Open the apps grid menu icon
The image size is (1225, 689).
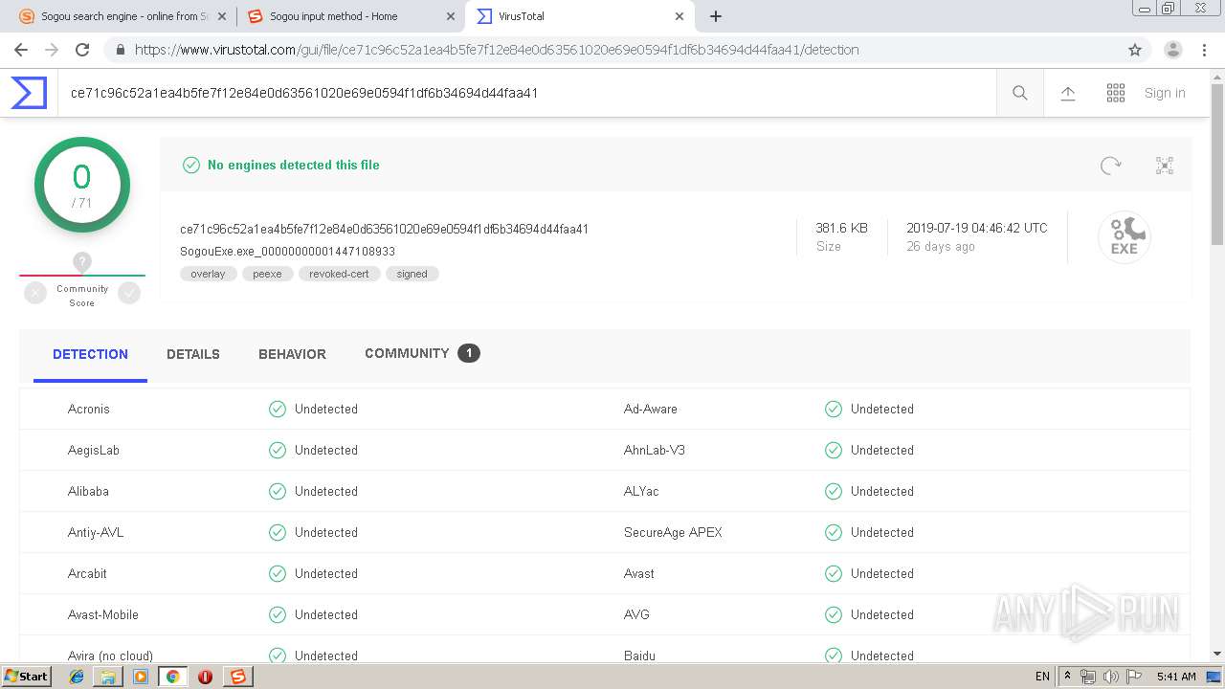click(x=1116, y=93)
